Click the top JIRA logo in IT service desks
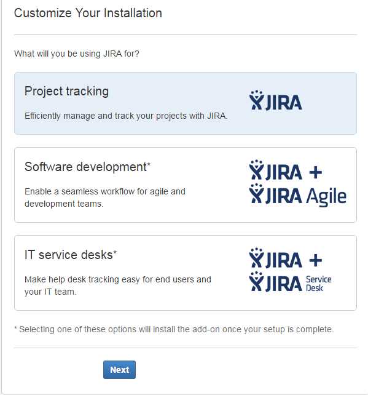The image size is (368, 395). (276, 258)
